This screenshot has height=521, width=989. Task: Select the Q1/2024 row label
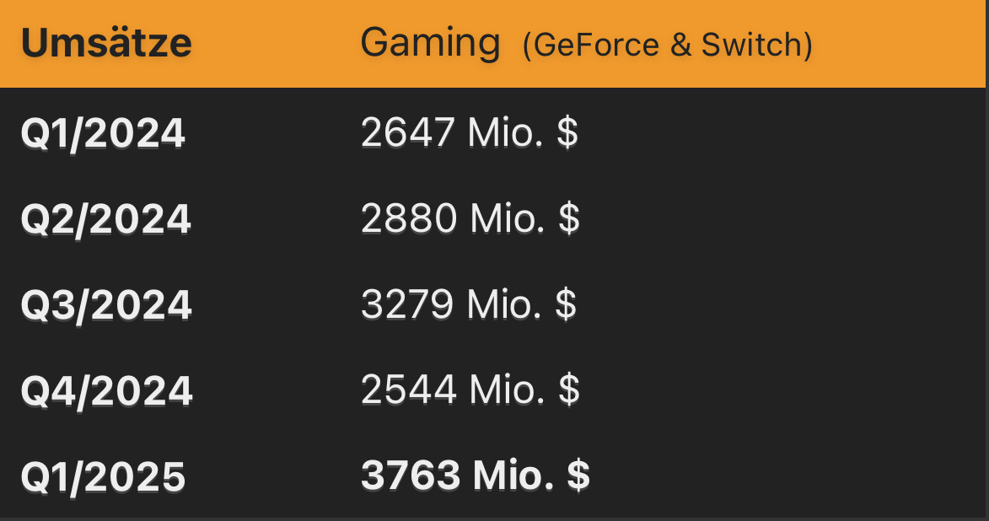[x=103, y=133]
